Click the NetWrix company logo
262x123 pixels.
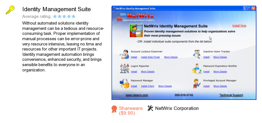[135, 17]
